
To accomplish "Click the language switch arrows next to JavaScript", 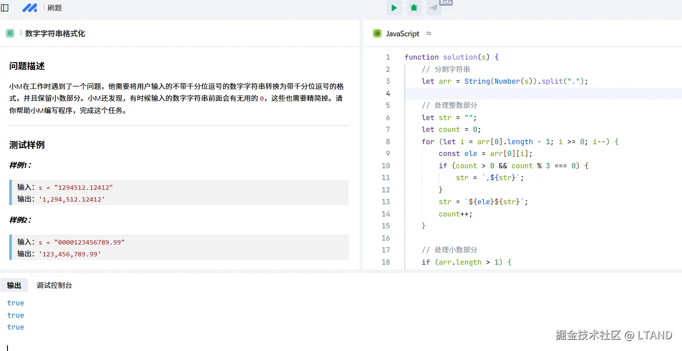I will pos(429,33).
